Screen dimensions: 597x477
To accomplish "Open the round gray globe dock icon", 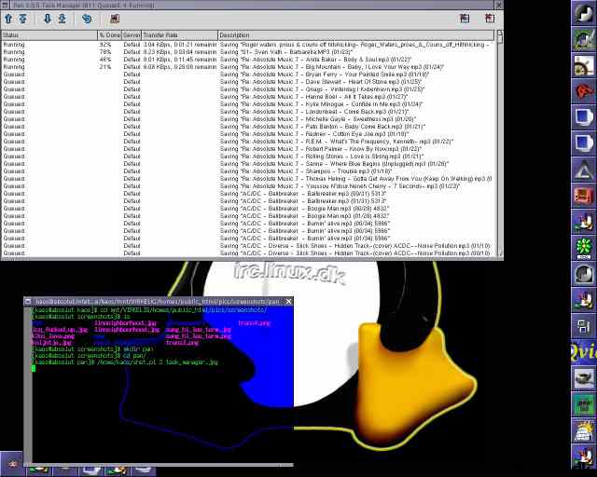I will coord(583,274).
